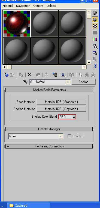Open the Utilities menu
The width and height of the screenshot is (100, 208).
[51, 6]
